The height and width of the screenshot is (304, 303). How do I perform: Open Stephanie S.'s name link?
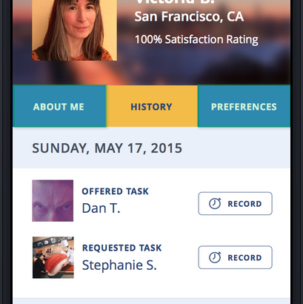coord(119,265)
